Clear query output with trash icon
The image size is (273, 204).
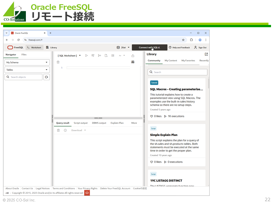[x=58, y=130]
